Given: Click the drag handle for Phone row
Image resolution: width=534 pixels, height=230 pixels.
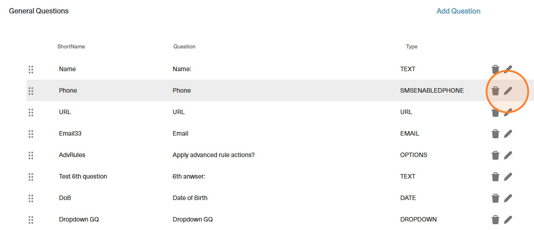Looking at the screenshot, I should click(x=31, y=91).
